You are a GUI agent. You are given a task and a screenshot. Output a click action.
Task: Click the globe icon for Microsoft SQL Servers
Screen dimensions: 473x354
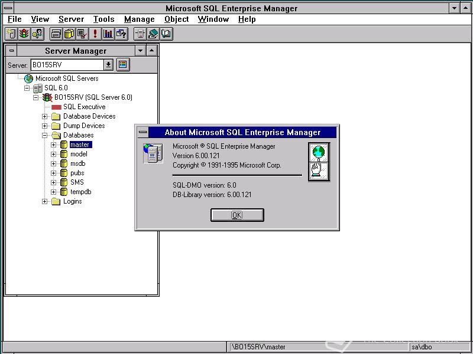click(28, 78)
